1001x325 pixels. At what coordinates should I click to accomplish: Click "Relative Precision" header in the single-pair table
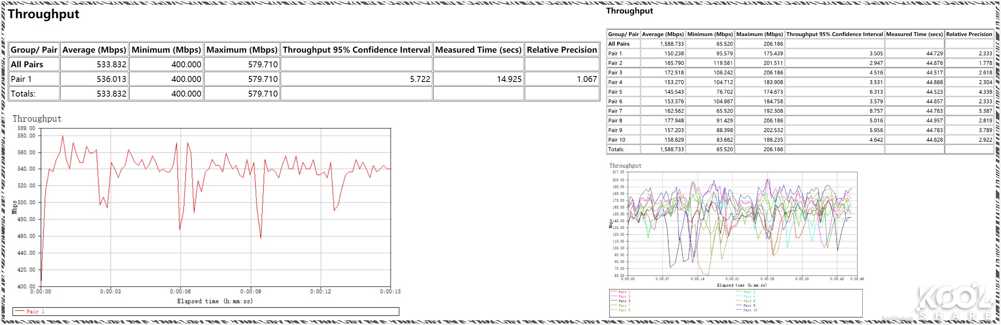pyautogui.click(x=562, y=50)
